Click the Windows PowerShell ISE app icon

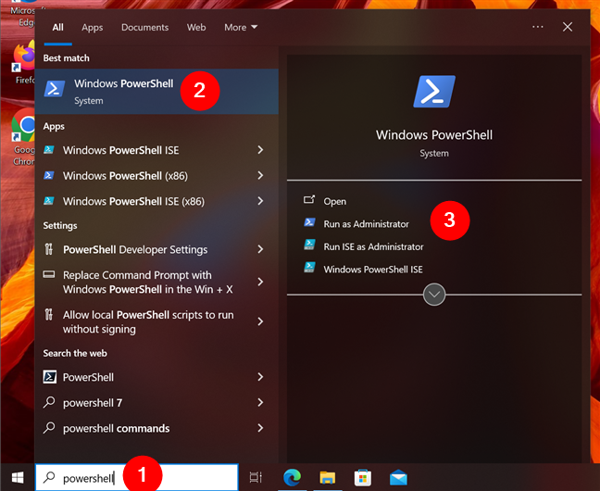pyautogui.click(x=48, y=150)
